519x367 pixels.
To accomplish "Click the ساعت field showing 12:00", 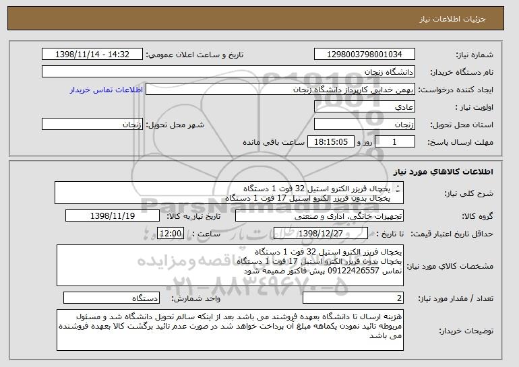I will (x=171, y=234).
